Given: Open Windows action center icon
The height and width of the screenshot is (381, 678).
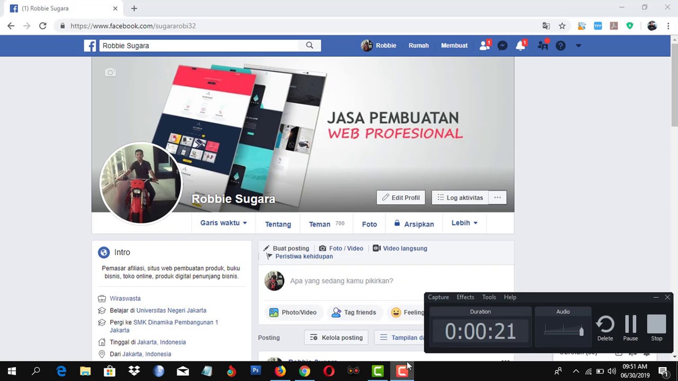Looking at the screenshot, I should (x=663, y=371).
